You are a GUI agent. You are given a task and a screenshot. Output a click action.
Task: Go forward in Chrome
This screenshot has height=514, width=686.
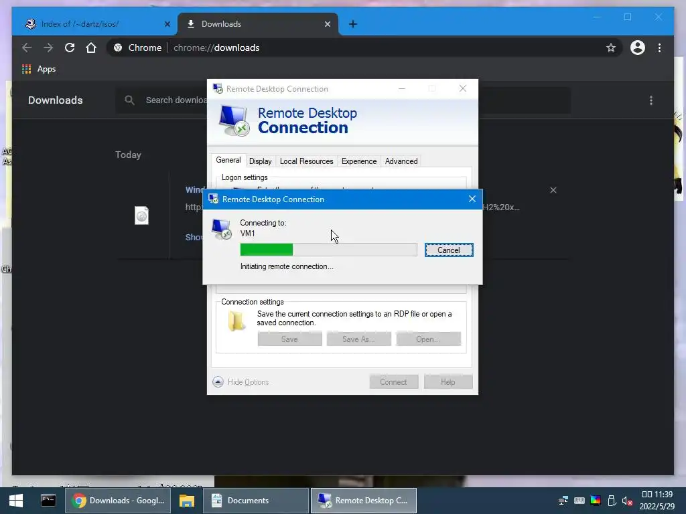tap(48, 48)
